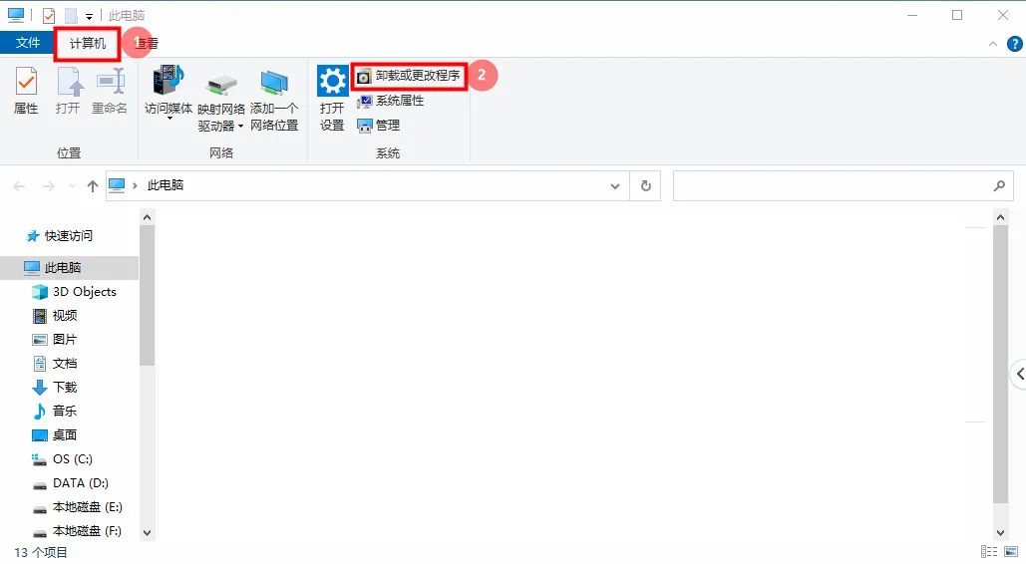The width and height of the screenshot is (1026, 564).
Task: Click the title bar properties quick access icon
Action: click(x=49, y=15)
